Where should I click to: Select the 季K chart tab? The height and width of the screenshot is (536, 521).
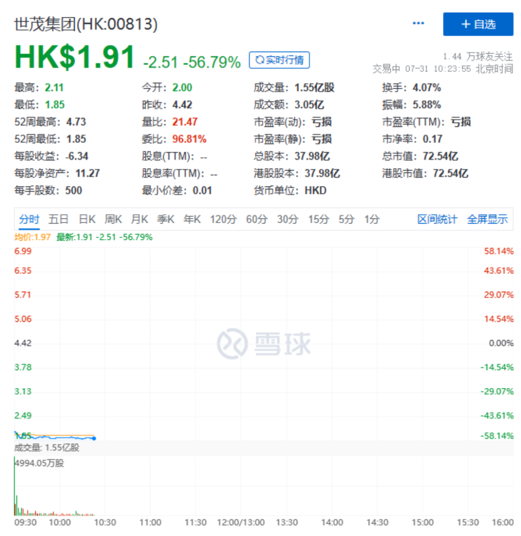click(x=165, y=219)
